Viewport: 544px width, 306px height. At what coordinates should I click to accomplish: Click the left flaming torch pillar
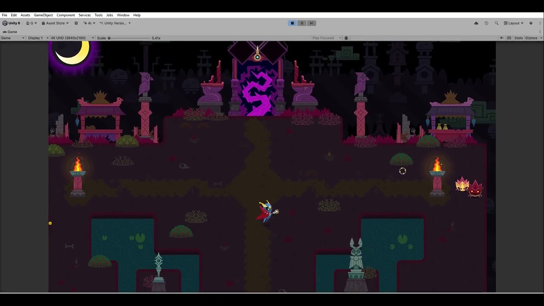(x=77, y=176)
